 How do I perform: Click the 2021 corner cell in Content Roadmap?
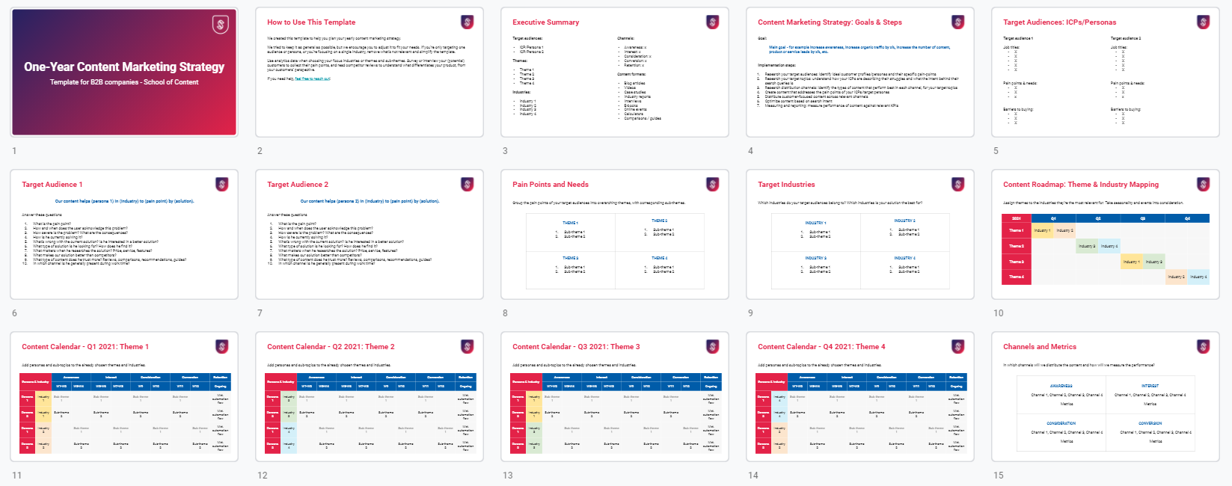pos(1016,218)
